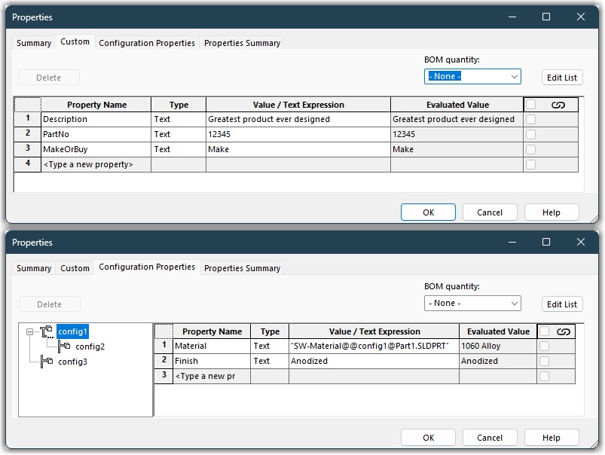Maximize the upper Properties window
The width and height of the screenshot is (605, 455).
coord(546,17)
